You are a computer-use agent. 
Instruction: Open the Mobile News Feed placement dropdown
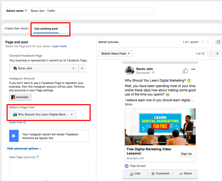click(x=116, y=54)
